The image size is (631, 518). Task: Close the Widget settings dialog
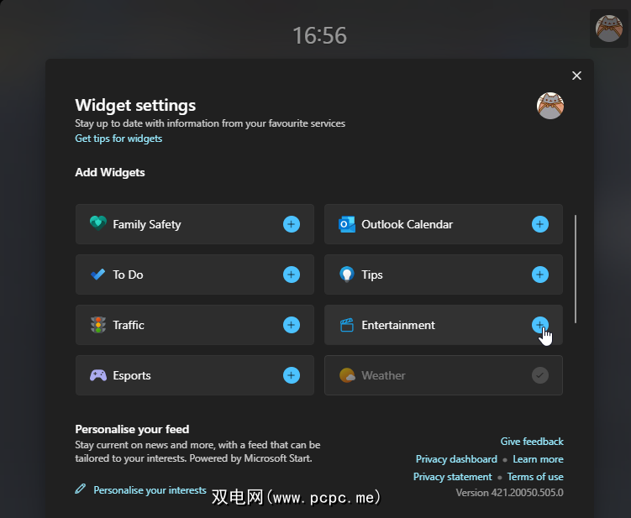576,76
